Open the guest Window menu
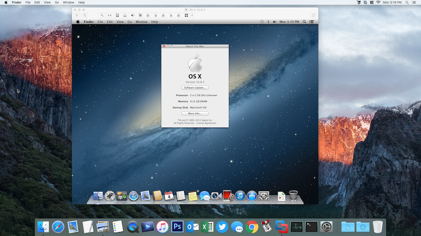Viewport: 421px width, 236px height. click(141, 22)
